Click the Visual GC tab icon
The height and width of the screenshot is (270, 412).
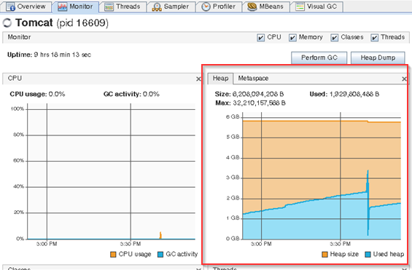tap(300, 7)
